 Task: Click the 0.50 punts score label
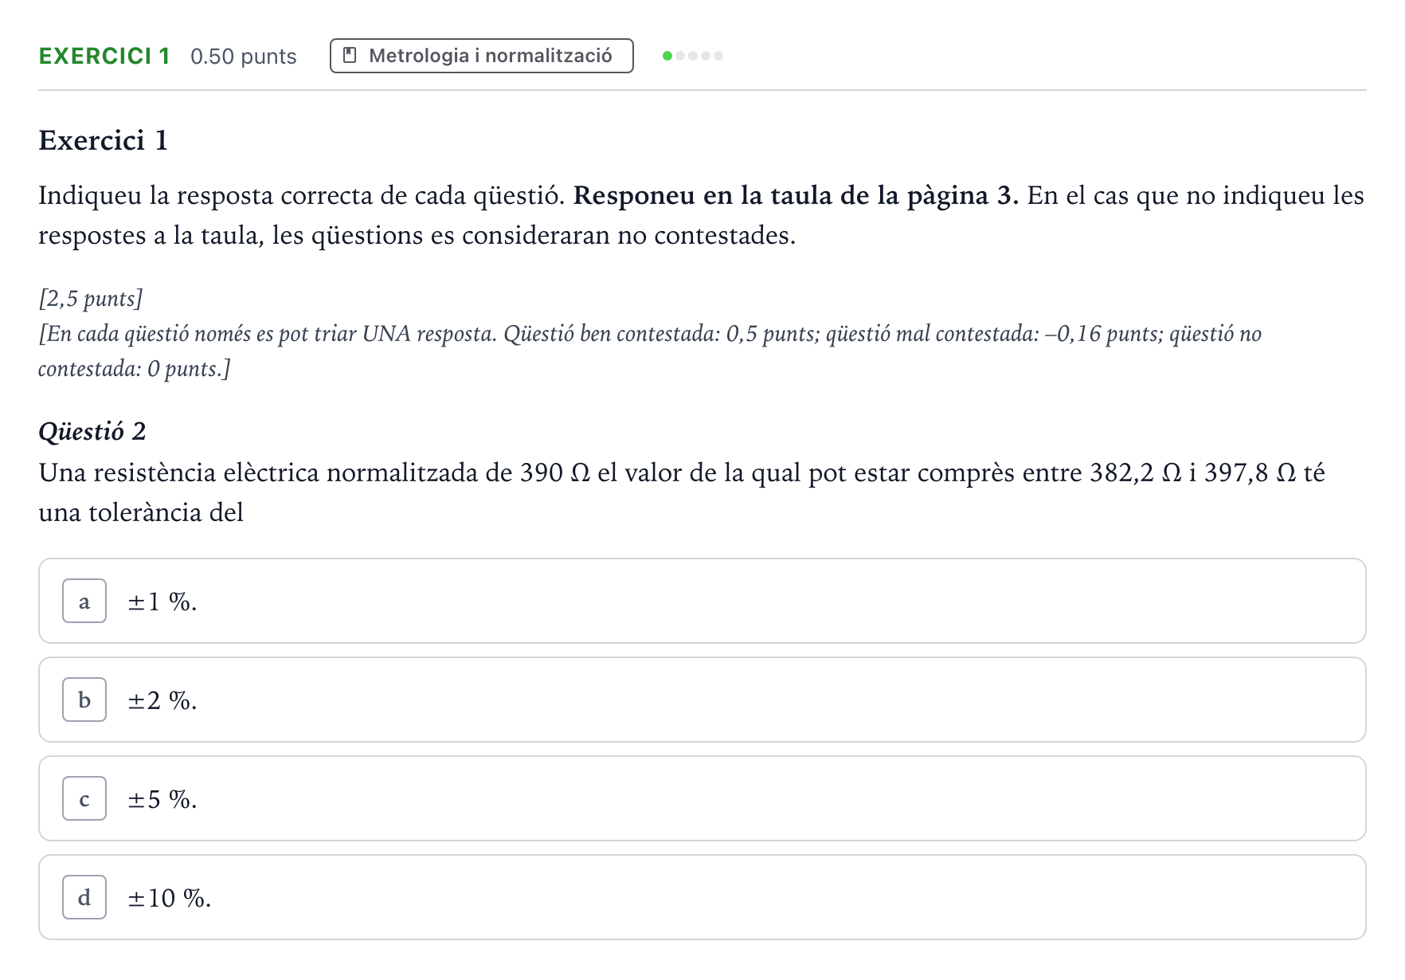coord(244,57)
